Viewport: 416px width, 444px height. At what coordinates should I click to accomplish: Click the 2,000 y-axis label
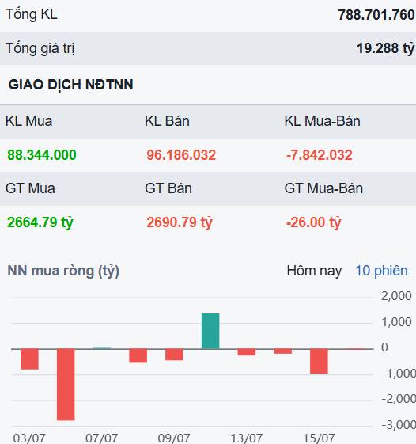coord(396,296)
